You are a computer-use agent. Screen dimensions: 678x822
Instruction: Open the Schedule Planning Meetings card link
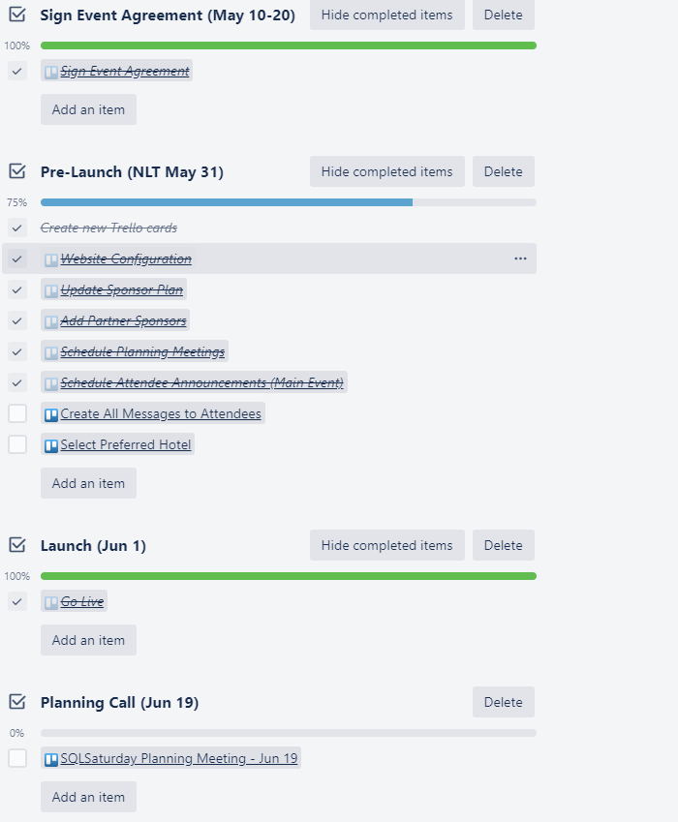click(x=142, y=351)
